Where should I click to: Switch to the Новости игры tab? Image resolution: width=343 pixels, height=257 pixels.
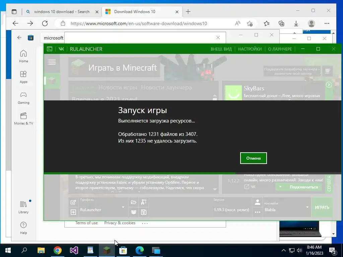118,87
